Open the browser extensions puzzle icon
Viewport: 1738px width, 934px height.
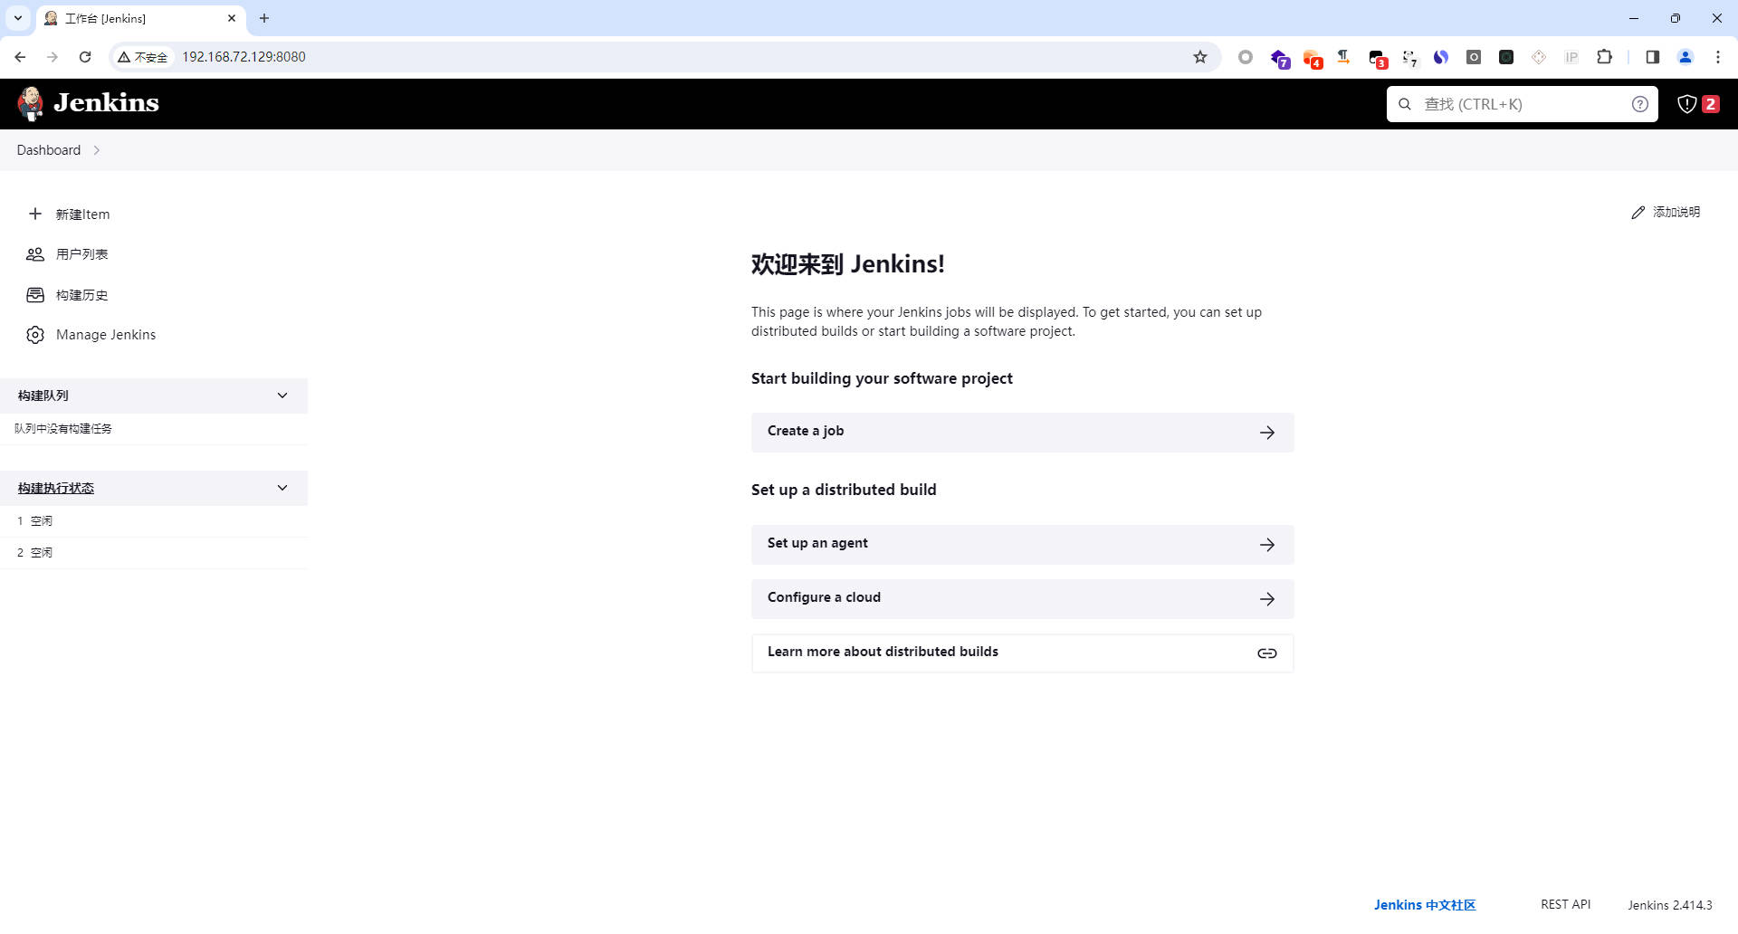[1604, 57]
